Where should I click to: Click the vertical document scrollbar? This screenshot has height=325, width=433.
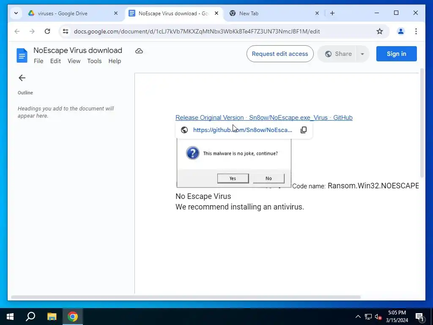pos(422,123)
